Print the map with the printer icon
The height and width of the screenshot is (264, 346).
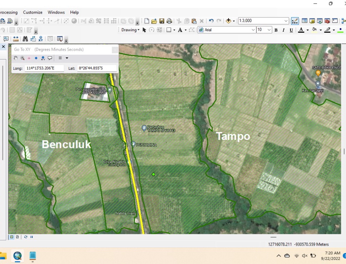[169, 21]
